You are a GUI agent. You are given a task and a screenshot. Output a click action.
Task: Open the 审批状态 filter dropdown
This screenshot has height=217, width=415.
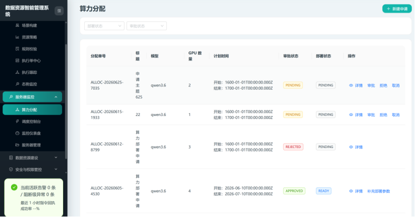(x=147, y=26)
